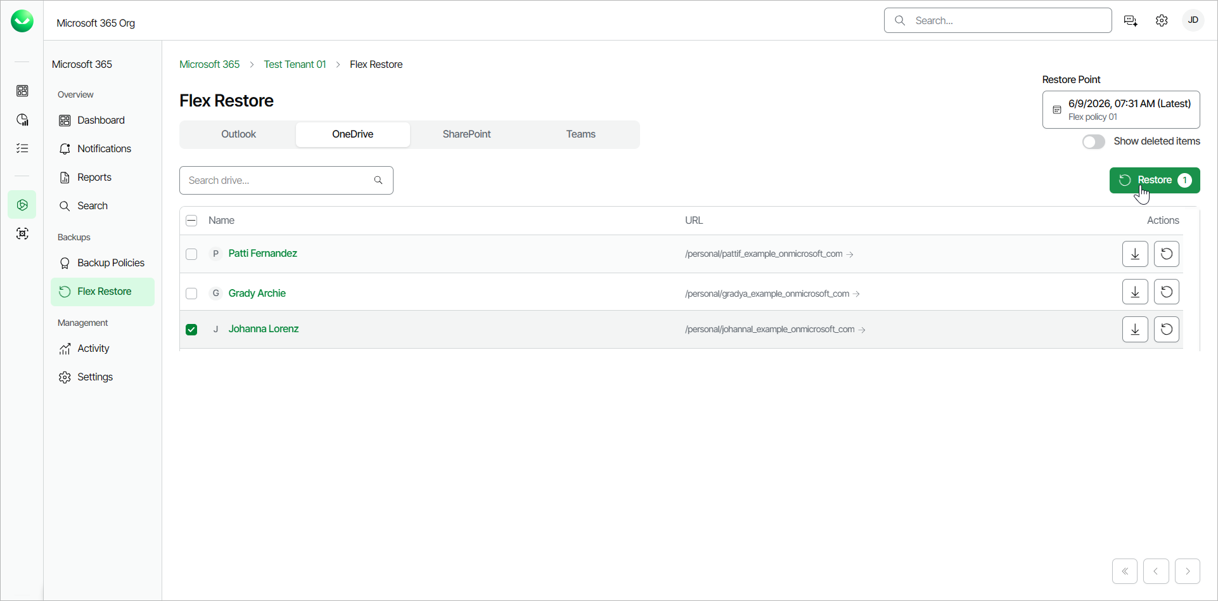This screenshot has width=1218, height=601.
Task: Go to first page with double chevron
Action: [x=1125, y=571]
